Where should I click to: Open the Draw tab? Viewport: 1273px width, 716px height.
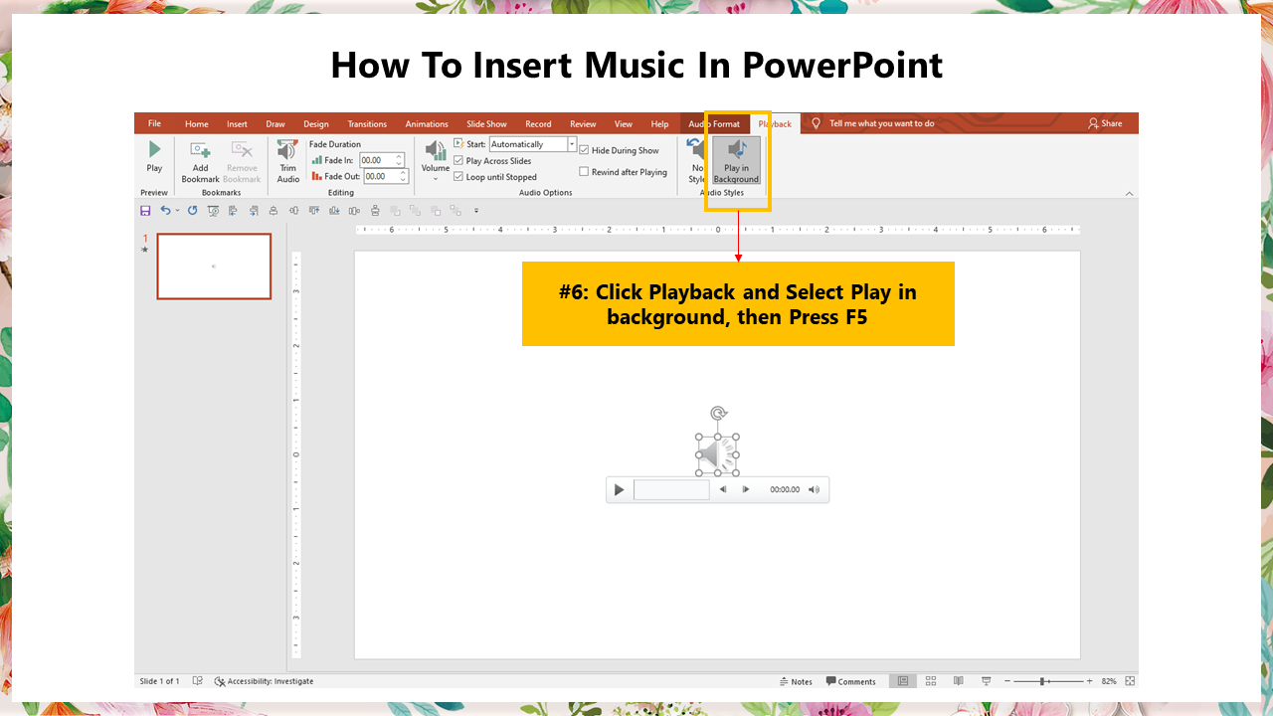275,123
